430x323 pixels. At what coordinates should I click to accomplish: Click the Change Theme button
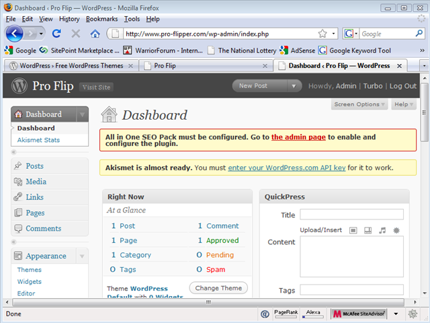click(x=218, y=288)
